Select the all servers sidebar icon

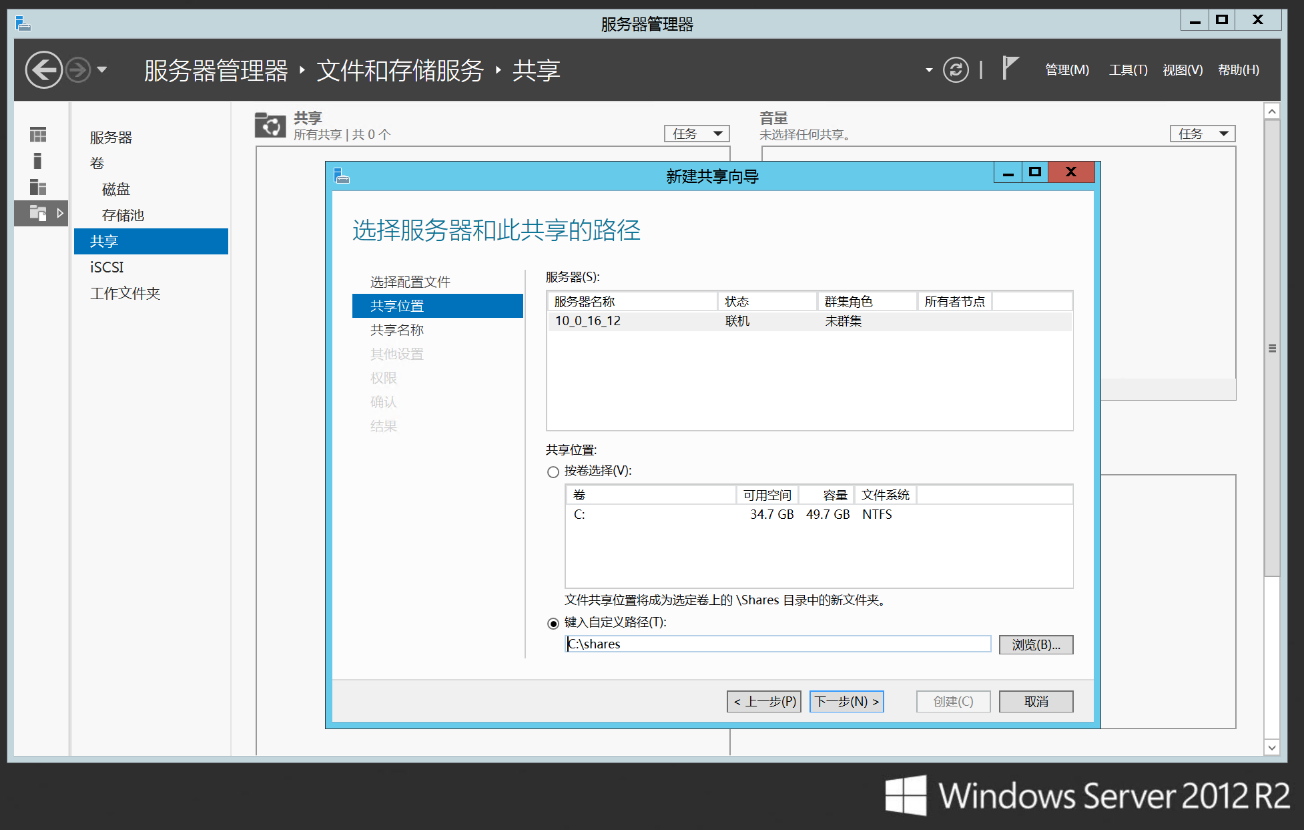38,188
